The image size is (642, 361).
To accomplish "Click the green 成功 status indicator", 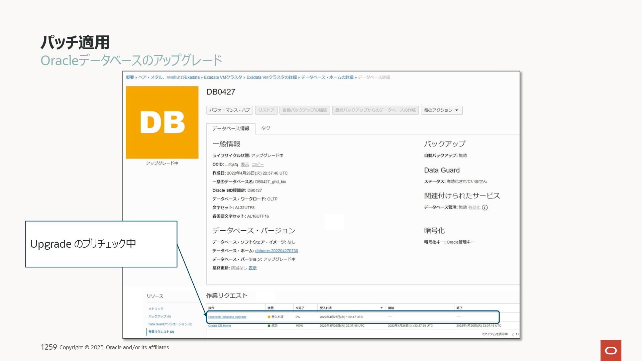I will [269, 326].
